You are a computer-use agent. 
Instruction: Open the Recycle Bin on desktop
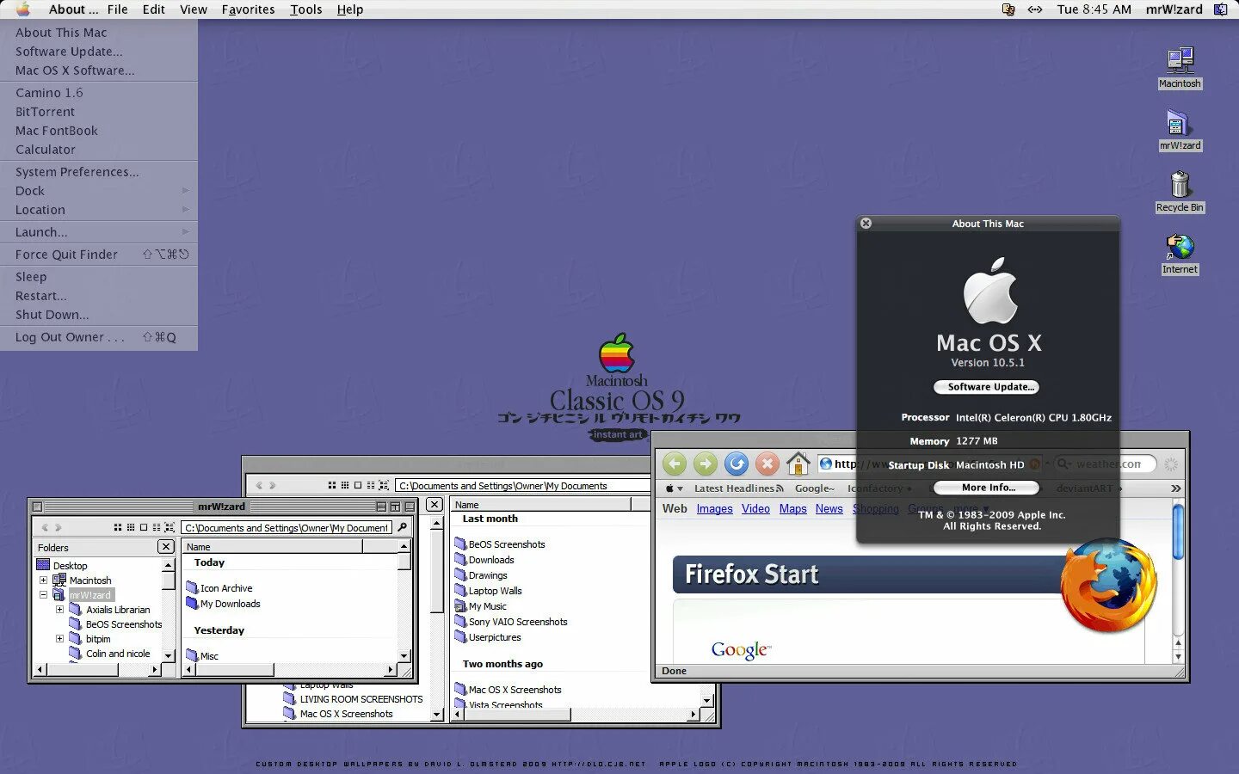click(x=1180, y=191)
